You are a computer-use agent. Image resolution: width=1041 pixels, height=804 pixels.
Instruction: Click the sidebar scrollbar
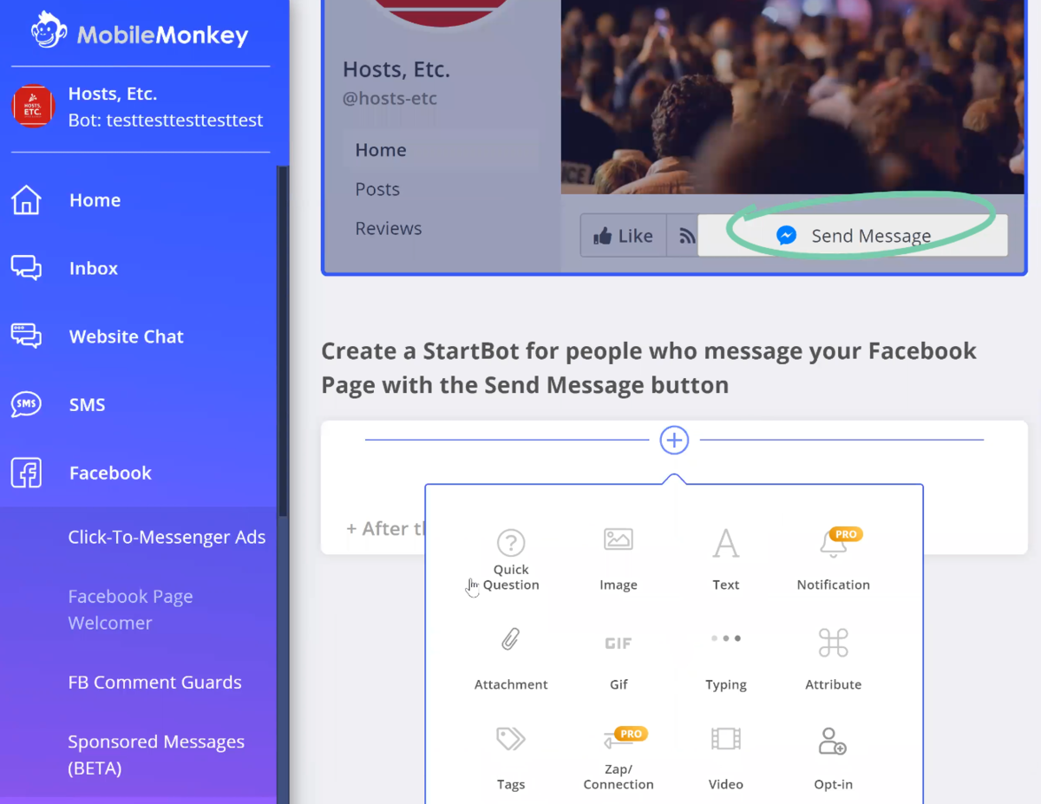click(x=282, y=343)
